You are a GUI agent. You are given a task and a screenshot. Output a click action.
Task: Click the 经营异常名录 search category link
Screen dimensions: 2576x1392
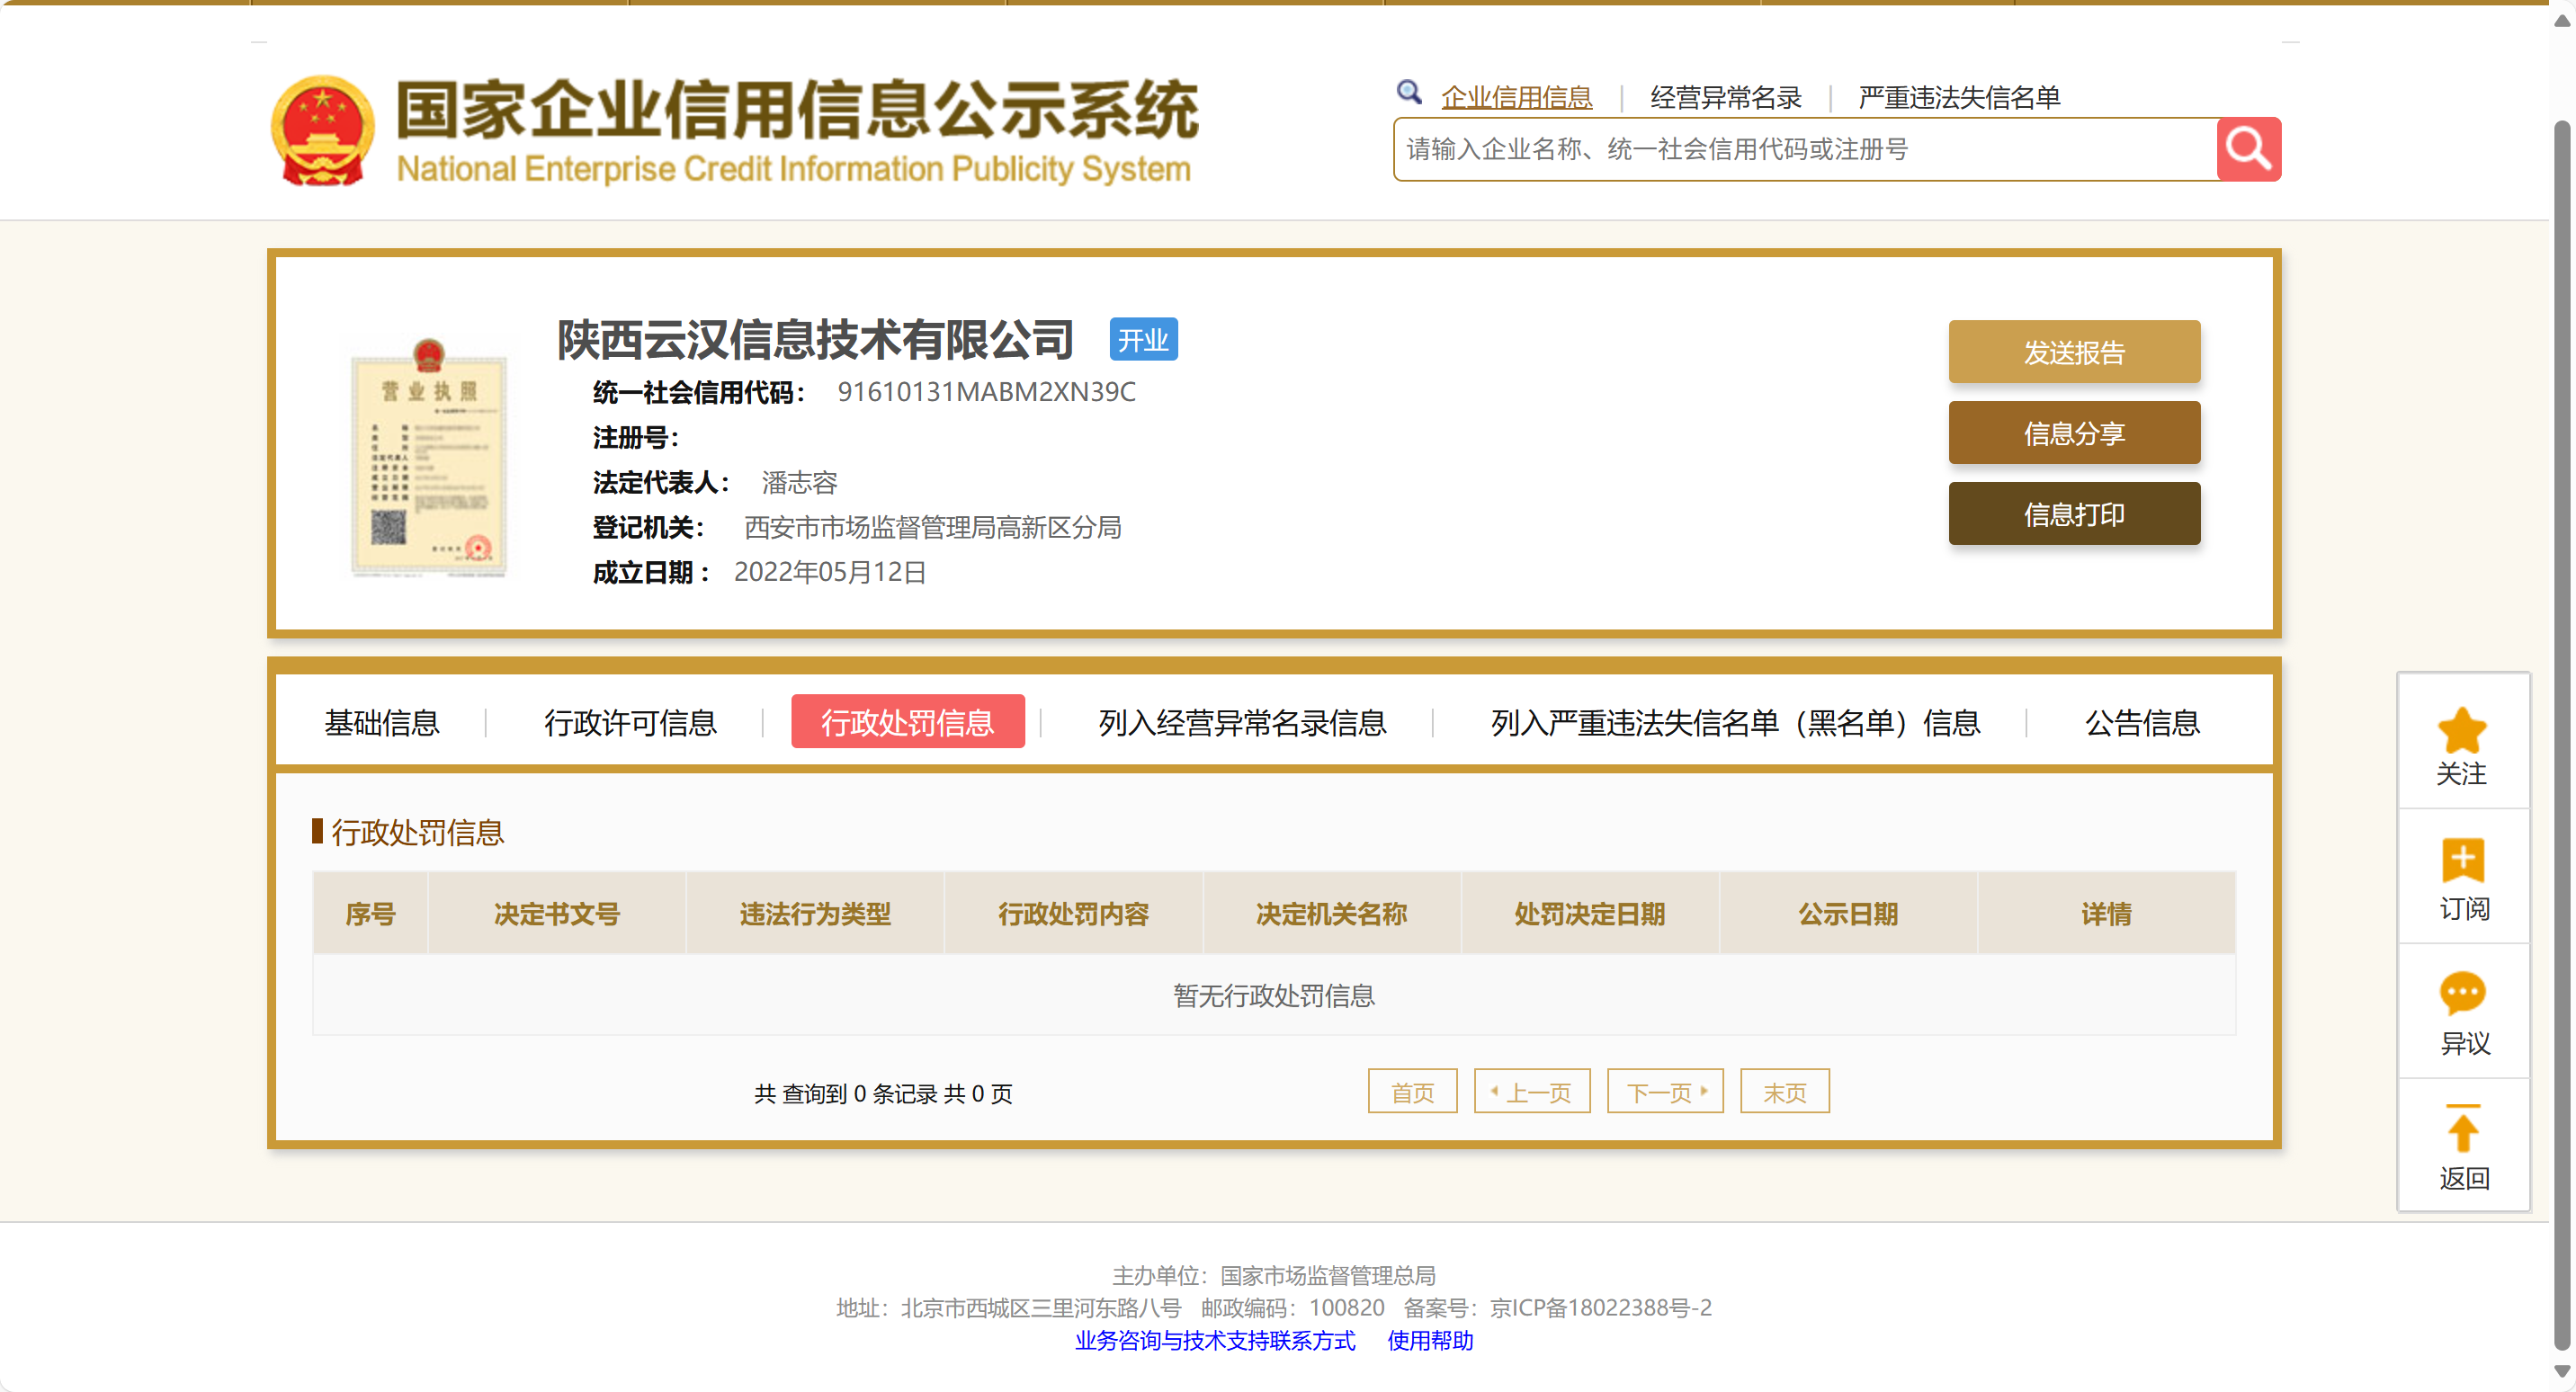[x=1725, y=97]
